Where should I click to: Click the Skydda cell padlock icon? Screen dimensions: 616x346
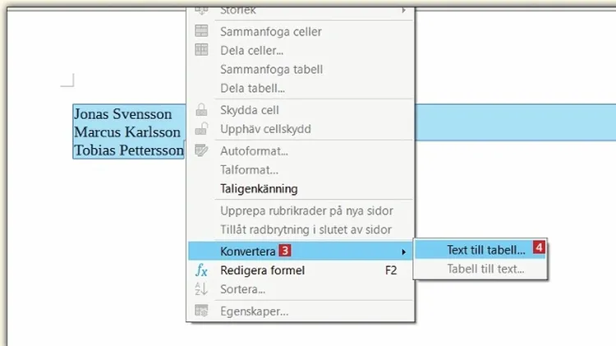(201, 110)
